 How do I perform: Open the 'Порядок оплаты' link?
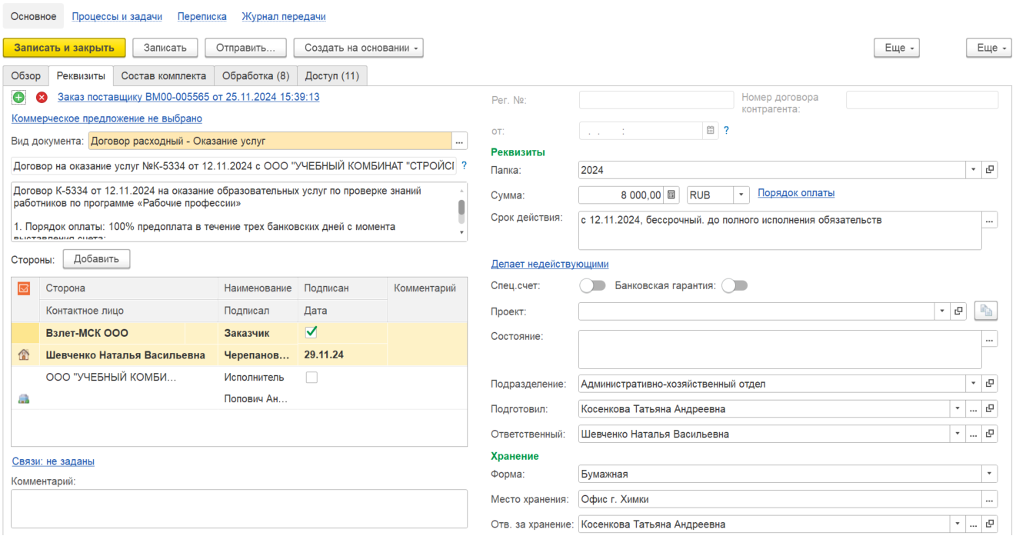pyautogui.click(x=796, y=193)
